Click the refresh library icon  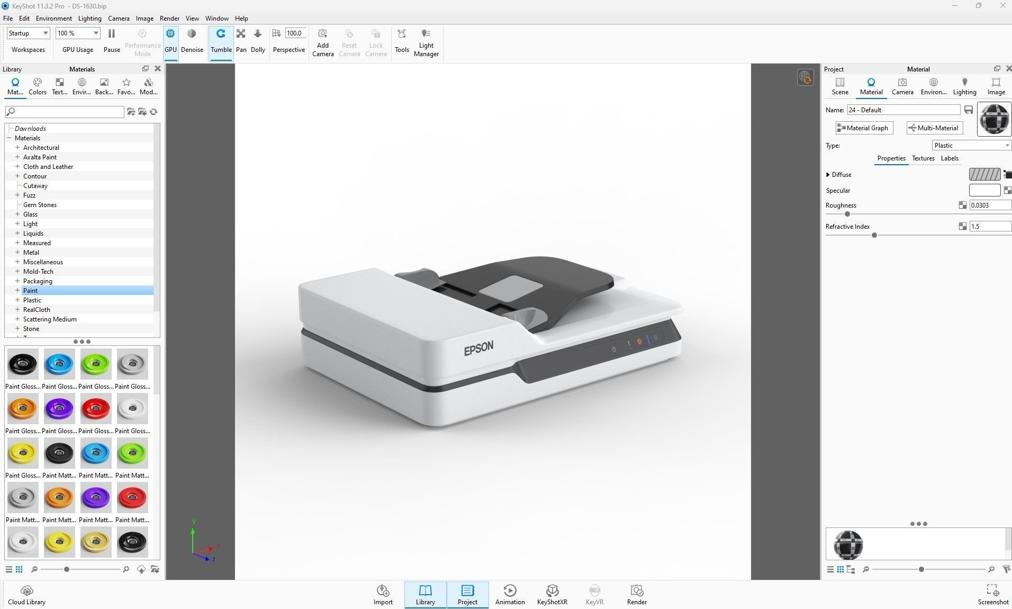click(153, 112)
